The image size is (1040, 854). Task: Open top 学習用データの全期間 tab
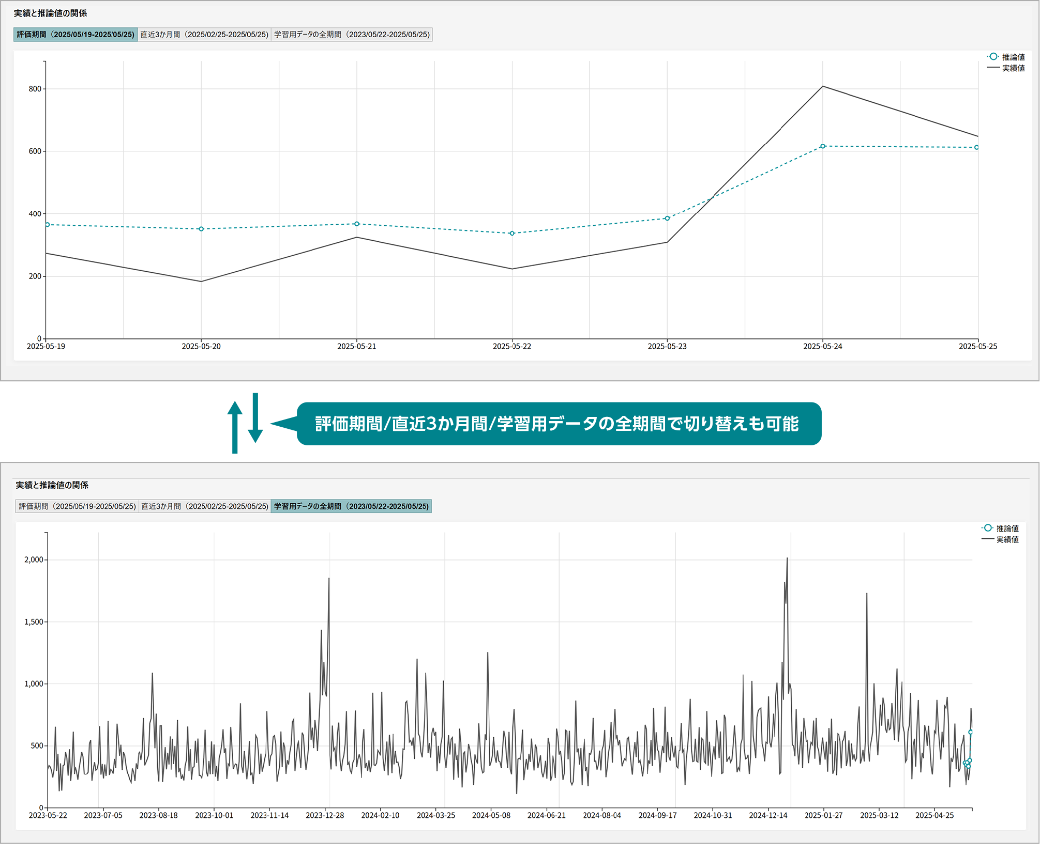[x=352, y=35]
